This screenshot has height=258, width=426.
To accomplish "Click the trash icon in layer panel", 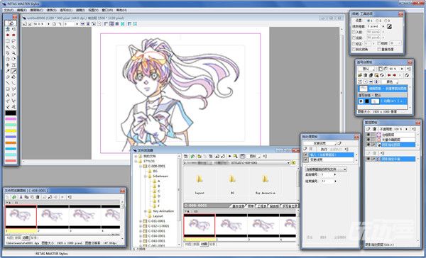I will pyautogui.click(x=374, y=129).
